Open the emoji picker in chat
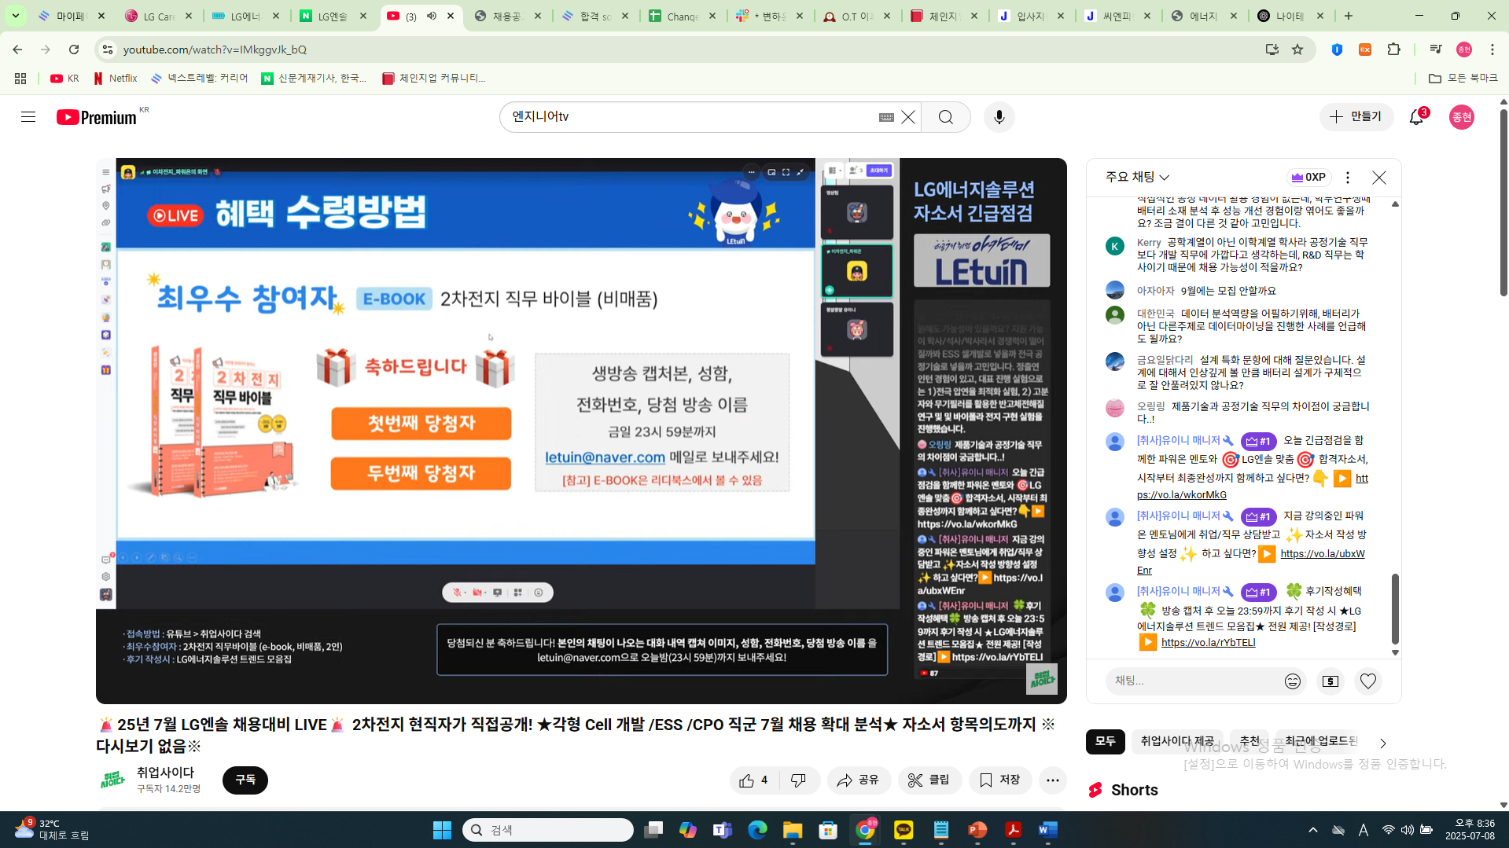 (x=1293, y=681)
